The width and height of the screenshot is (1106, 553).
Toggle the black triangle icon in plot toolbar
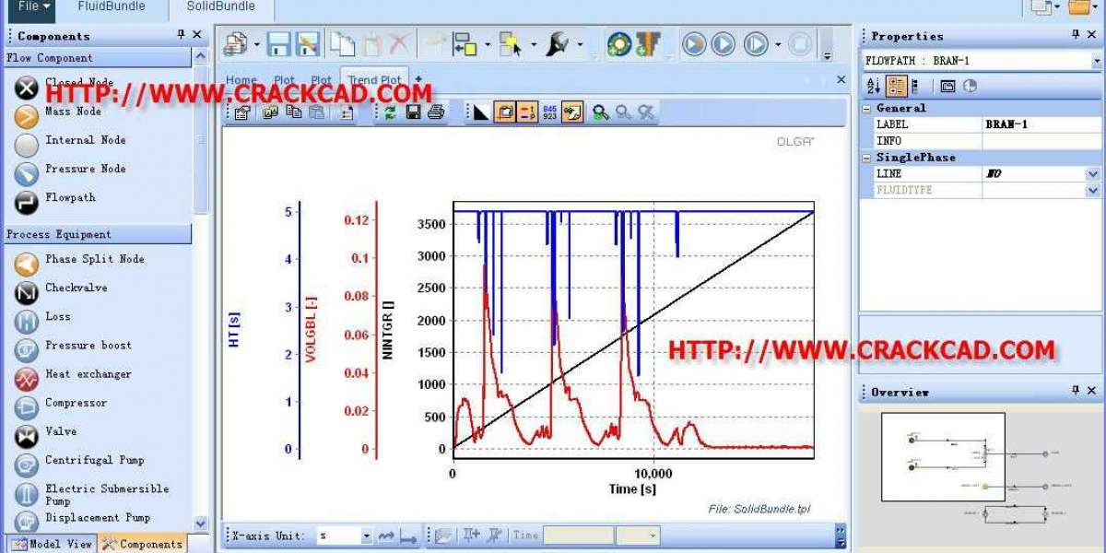481,112
